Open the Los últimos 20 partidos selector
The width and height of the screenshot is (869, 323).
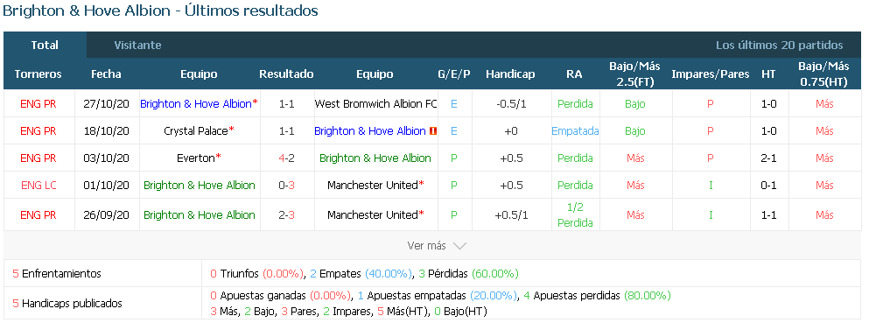pyautogui.click(x=779, y=46)
